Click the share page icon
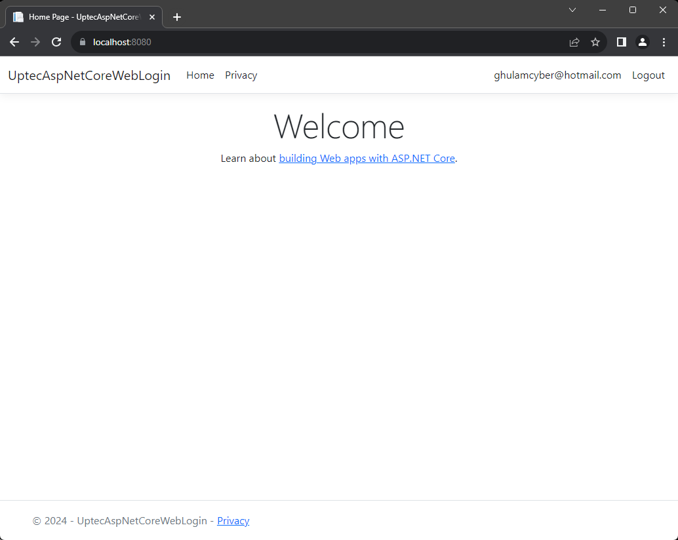678x540 pixels. 574,42
